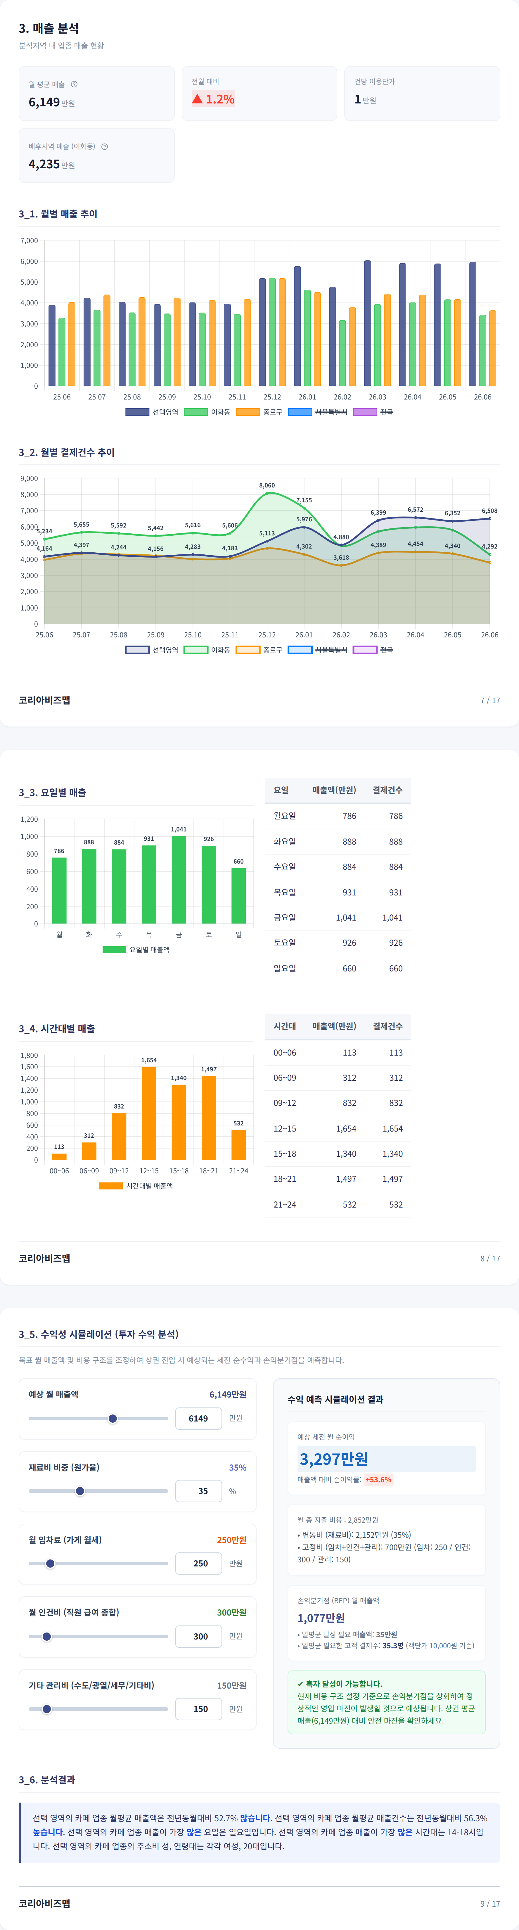Click the 1,077만원 break-even value
The height and width of the screenshot is (1930, 519).
point(321,1618)
